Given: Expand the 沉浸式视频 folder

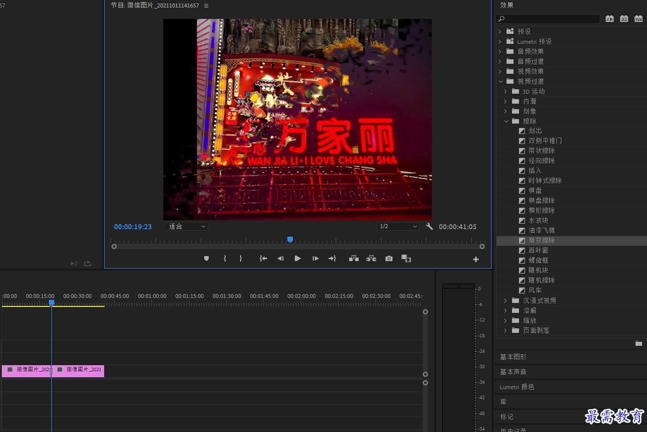Looking at the screenshot, I should pos(506,300).
